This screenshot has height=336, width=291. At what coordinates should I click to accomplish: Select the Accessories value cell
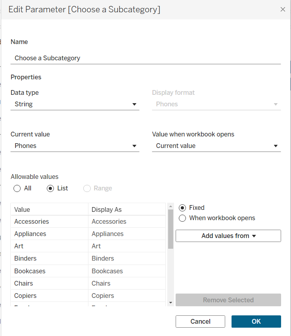49,222
